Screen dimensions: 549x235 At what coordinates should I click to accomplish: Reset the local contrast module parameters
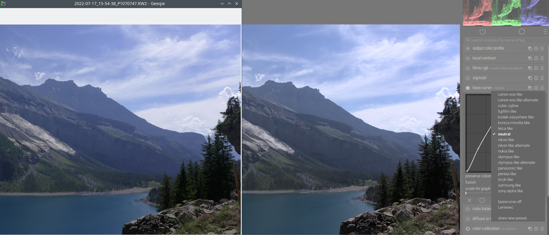click(536, 58)
